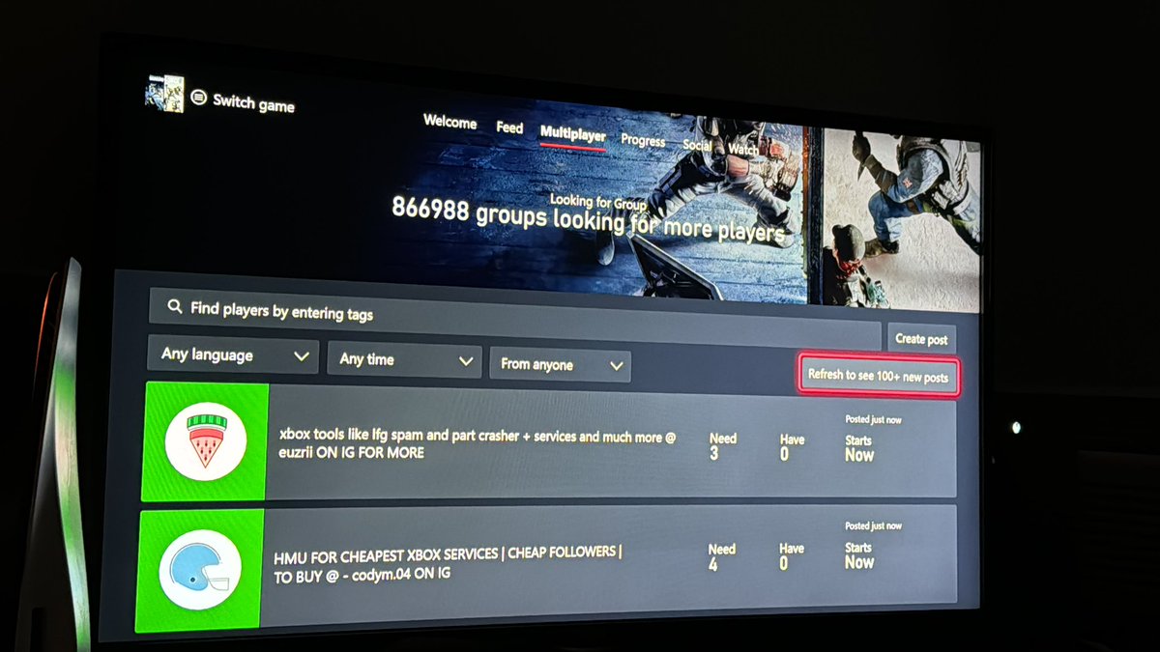Go to the Social tab
The image size is (1160, 652).
(x=697, y=145)
